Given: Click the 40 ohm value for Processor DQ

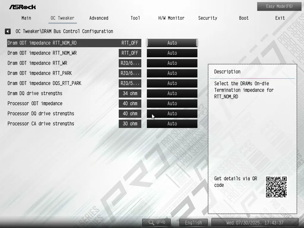Looking at the screenshot, I should 130,113.
